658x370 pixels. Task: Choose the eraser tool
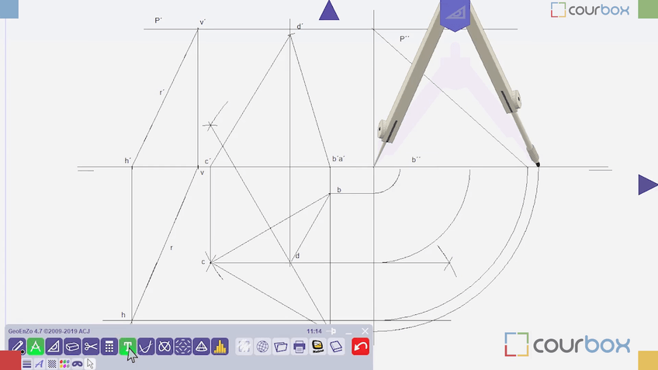pyautogui.click(x=73, y=347)
